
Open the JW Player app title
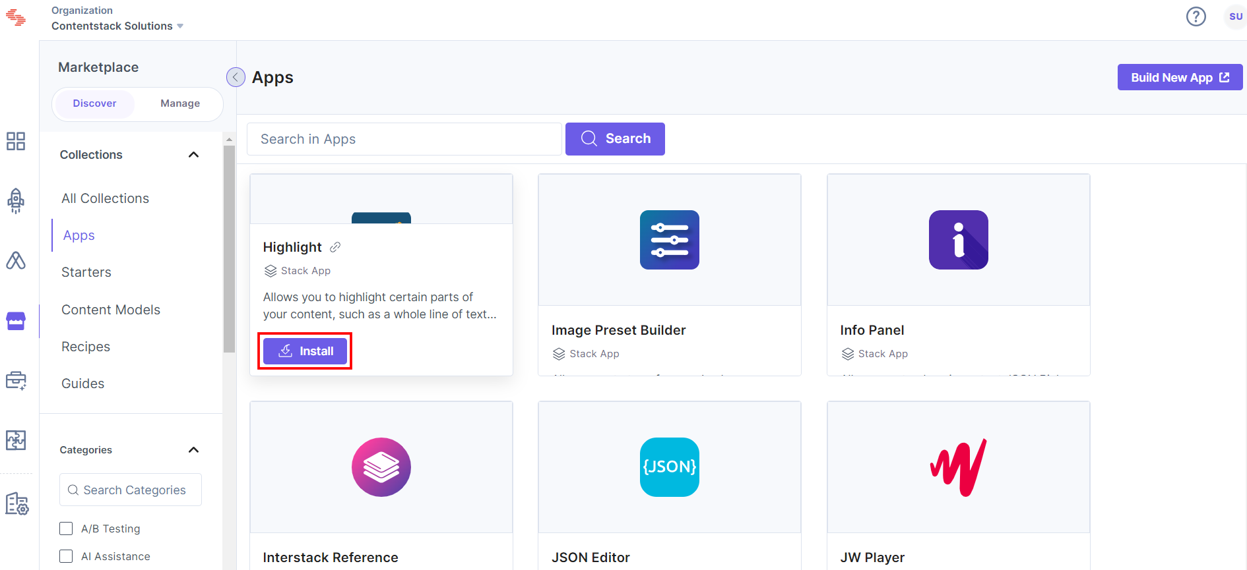click(872, 557)
